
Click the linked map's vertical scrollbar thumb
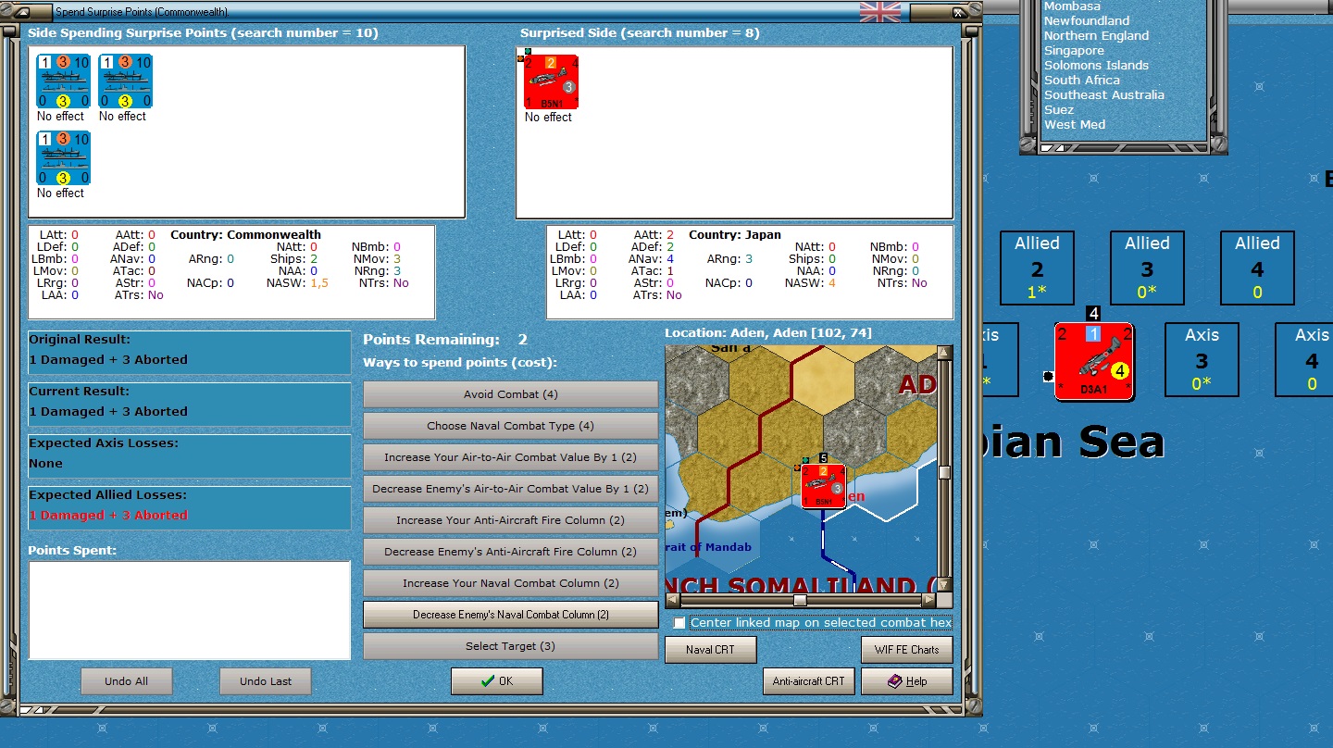[x=944, y=472]
